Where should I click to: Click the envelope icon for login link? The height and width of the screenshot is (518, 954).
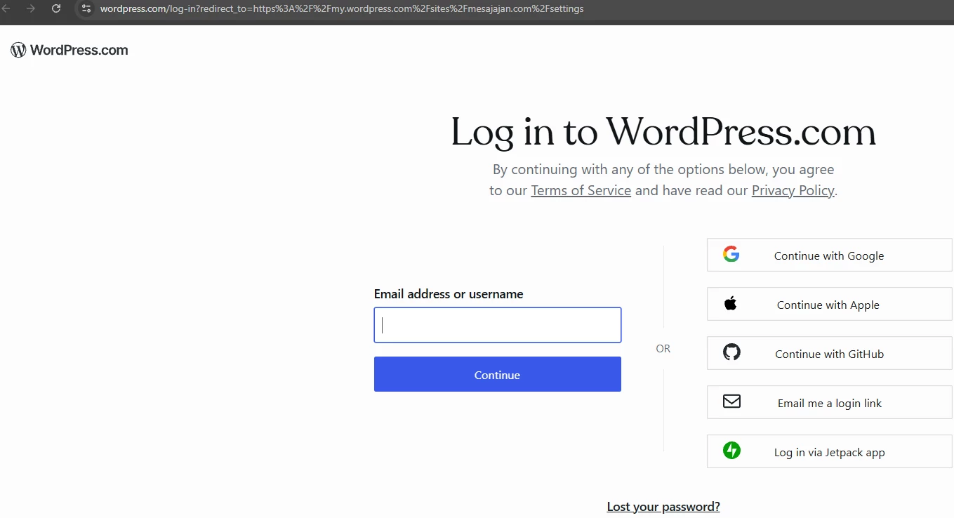coord(731,401)
